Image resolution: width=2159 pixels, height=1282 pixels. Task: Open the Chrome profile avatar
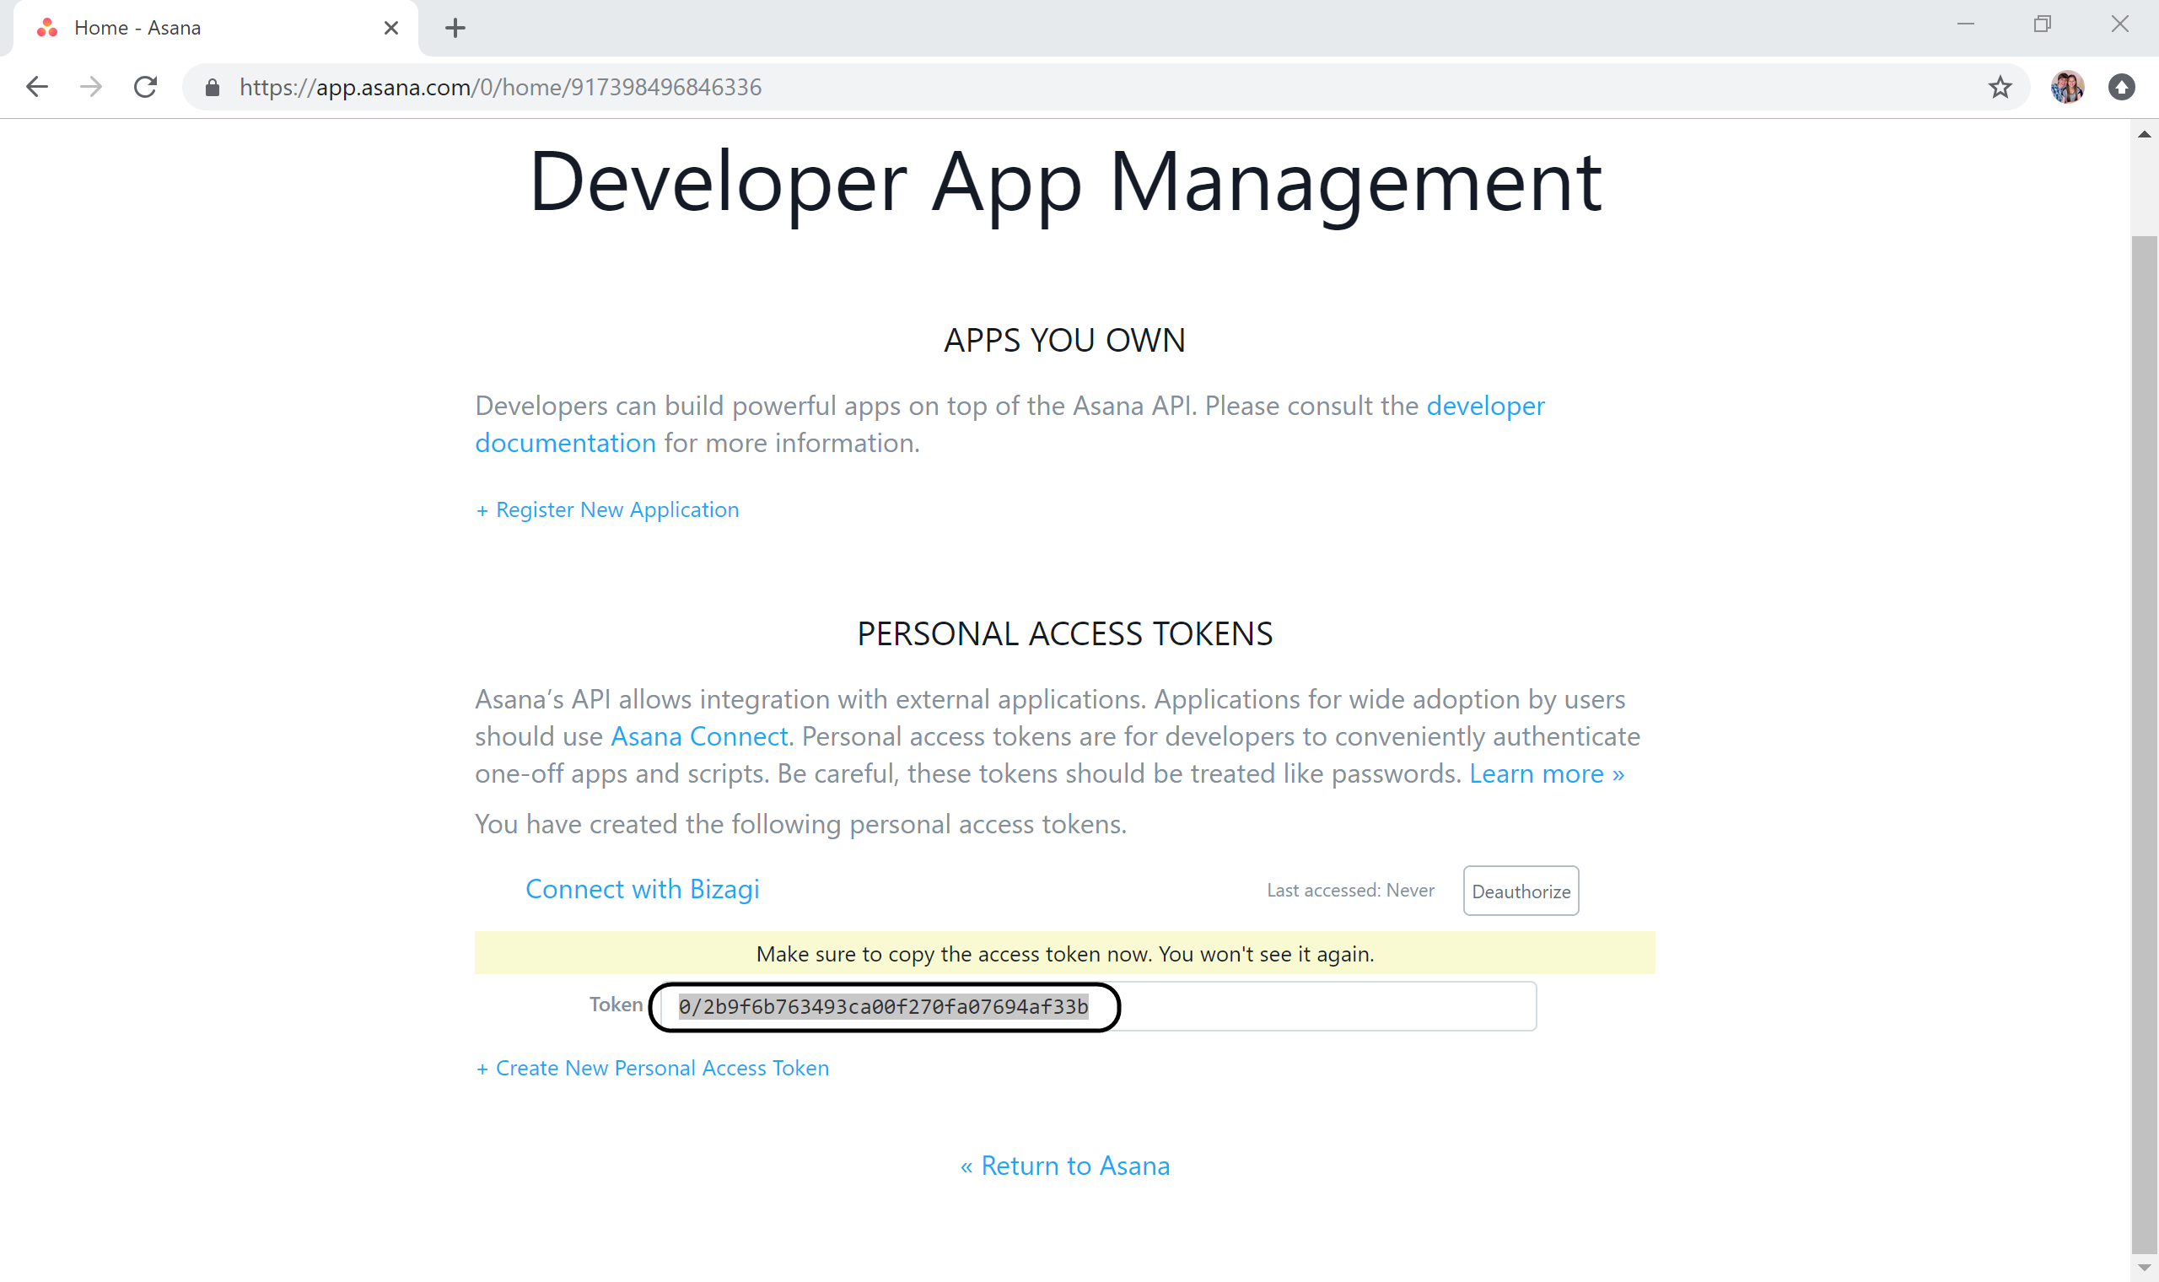pos(2066,87)
